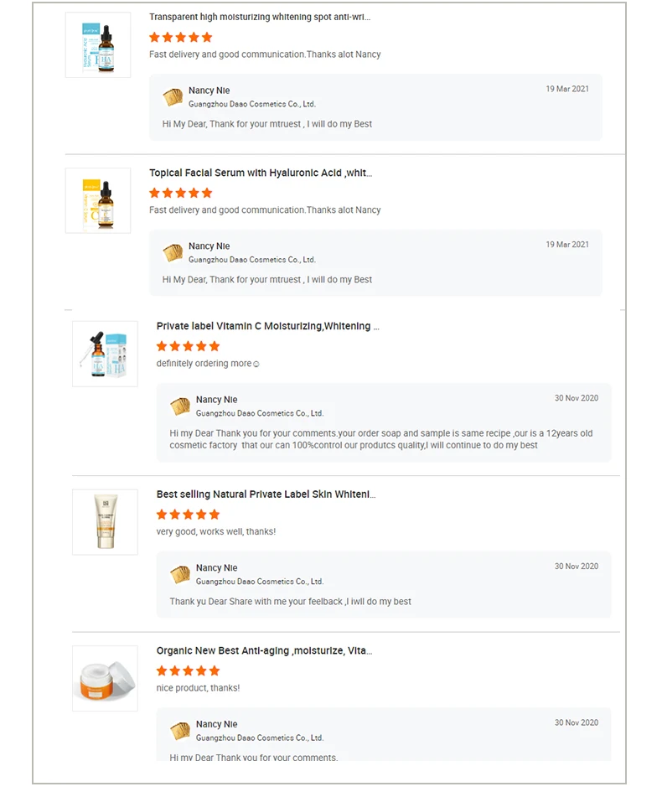Open 'Topical Facial Serum with Hyaluronic Acid' title
662x797 pixels.
[261, 173]
